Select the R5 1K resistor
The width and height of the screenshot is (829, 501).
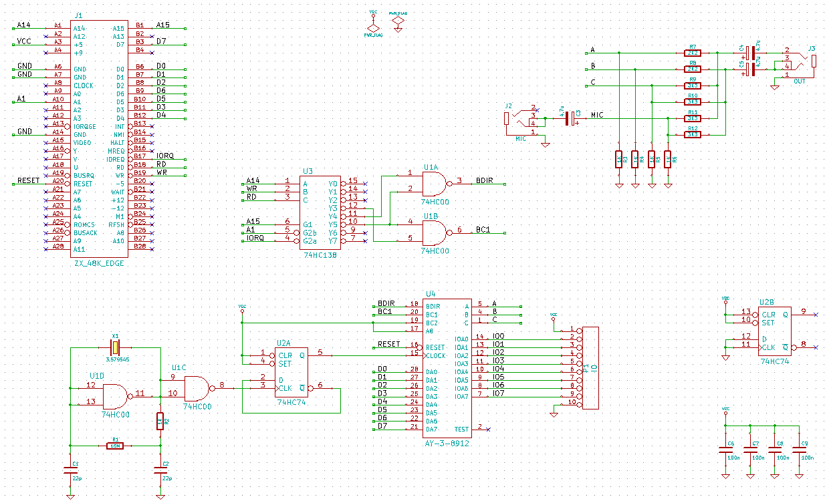coord(652,159)
